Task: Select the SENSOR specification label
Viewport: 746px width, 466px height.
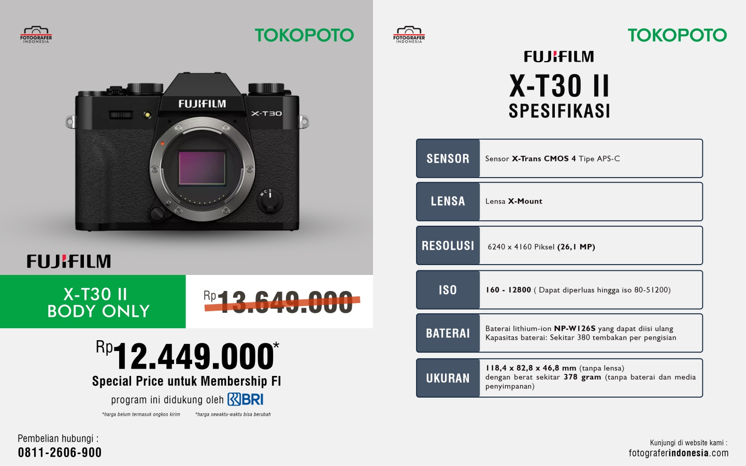Action: [x=448, y=158]
